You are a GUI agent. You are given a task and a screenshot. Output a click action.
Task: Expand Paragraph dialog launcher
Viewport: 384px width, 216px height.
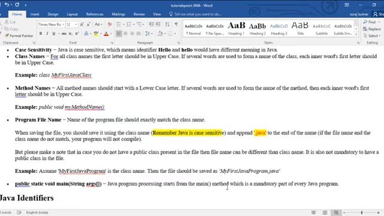tap(179, 43)
